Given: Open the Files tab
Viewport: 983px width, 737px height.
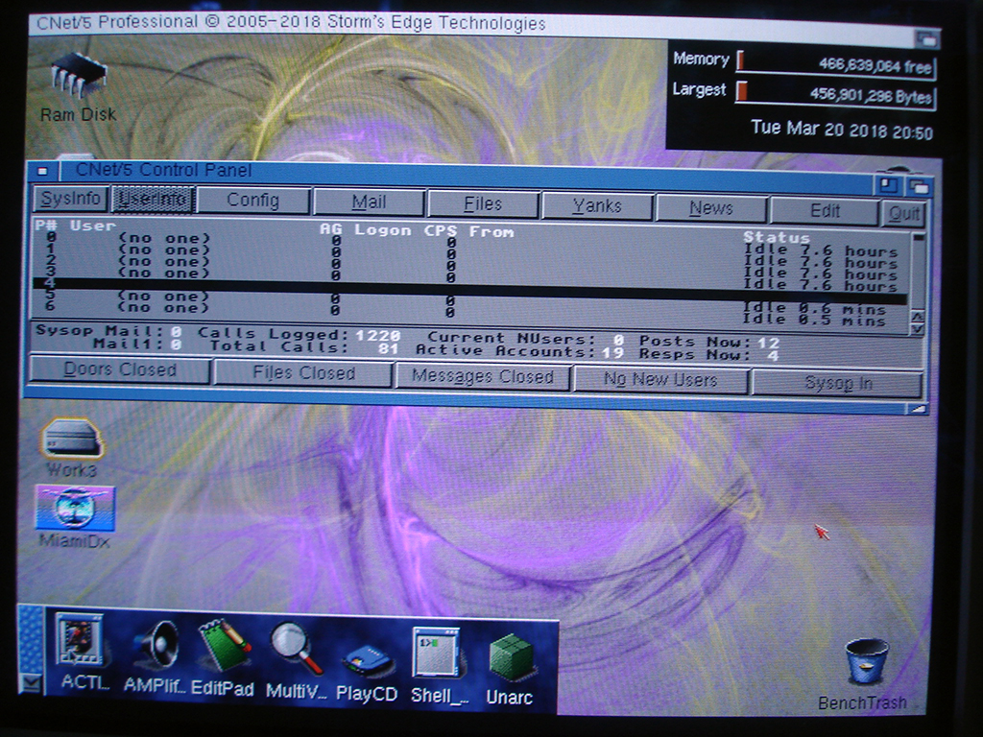Looking at the screenshot, I should (483, 204).
